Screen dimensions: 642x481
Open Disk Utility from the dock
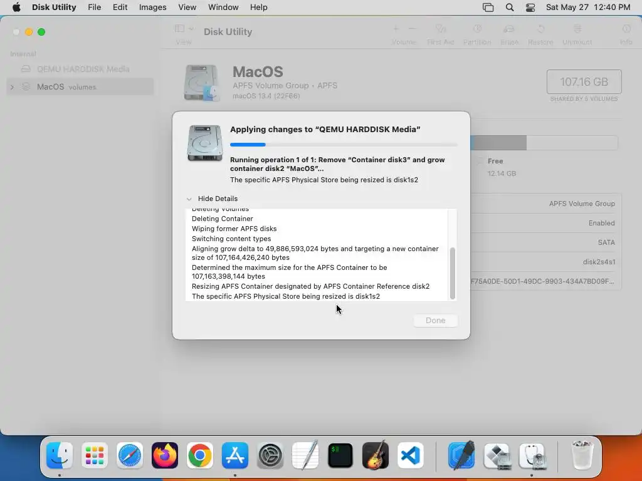[x=532, y=455]
